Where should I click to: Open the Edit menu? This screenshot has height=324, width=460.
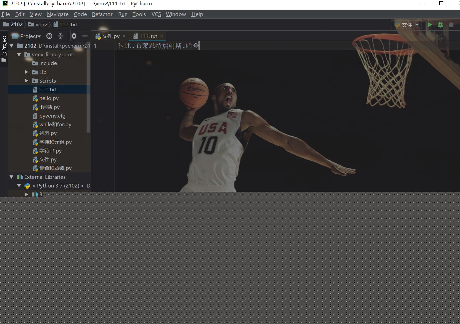(x=20, y=14)
